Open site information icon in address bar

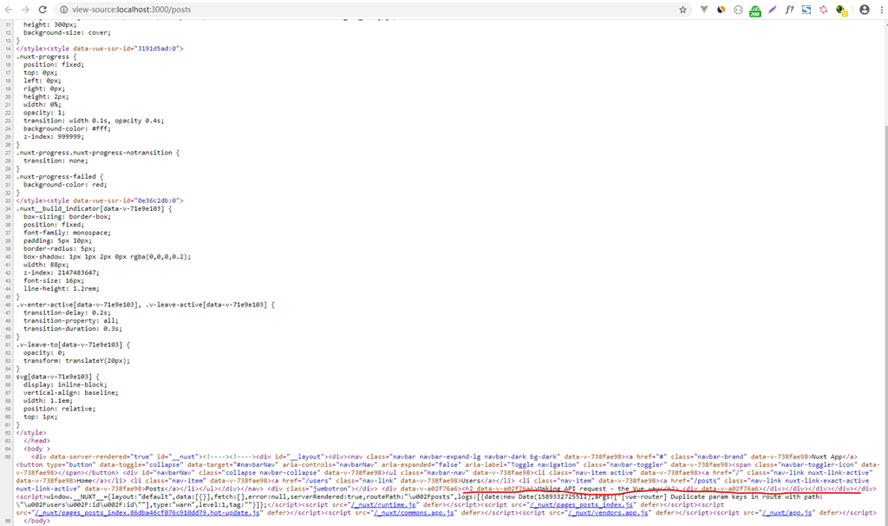tap(64, 10)
